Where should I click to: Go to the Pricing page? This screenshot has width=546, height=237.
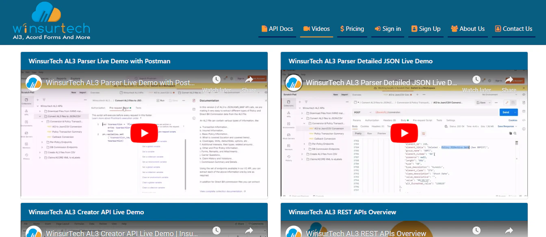coord(352,29)
